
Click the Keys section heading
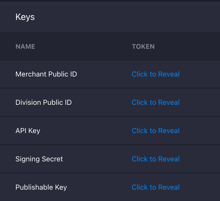click(x=25, y=17)
